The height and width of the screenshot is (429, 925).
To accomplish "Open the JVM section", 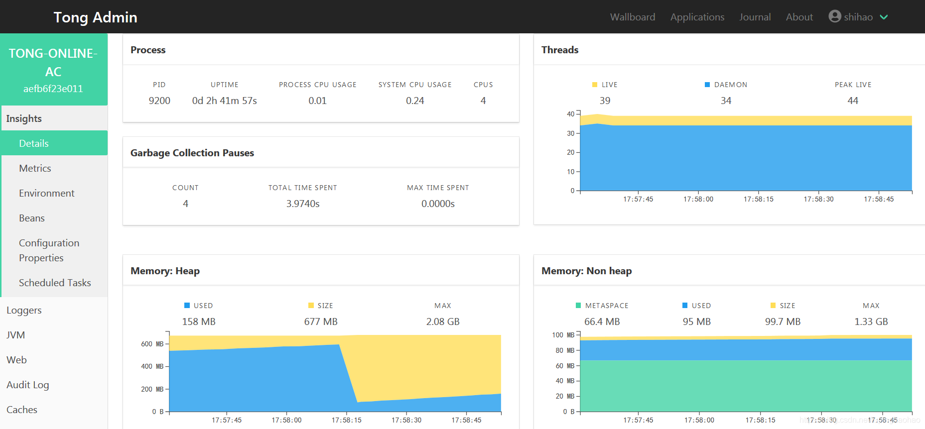I will (54, 335).
